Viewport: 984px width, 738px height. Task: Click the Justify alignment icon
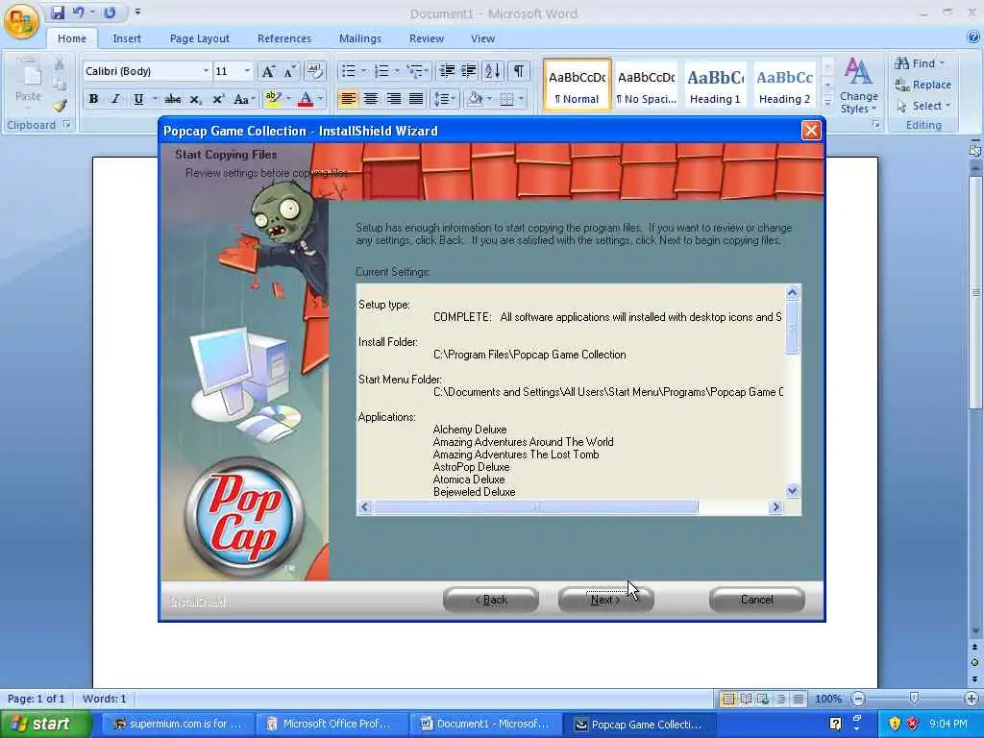tap(416, 99)
